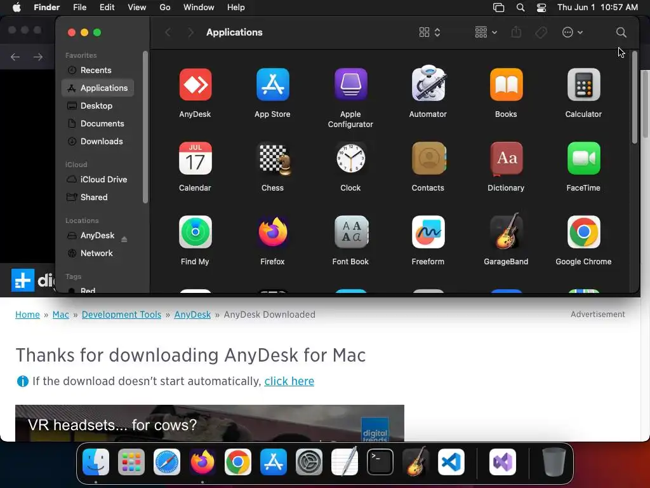Open the Help menu
The height and width of the screenshot is (488, 650).
[236, 8]
